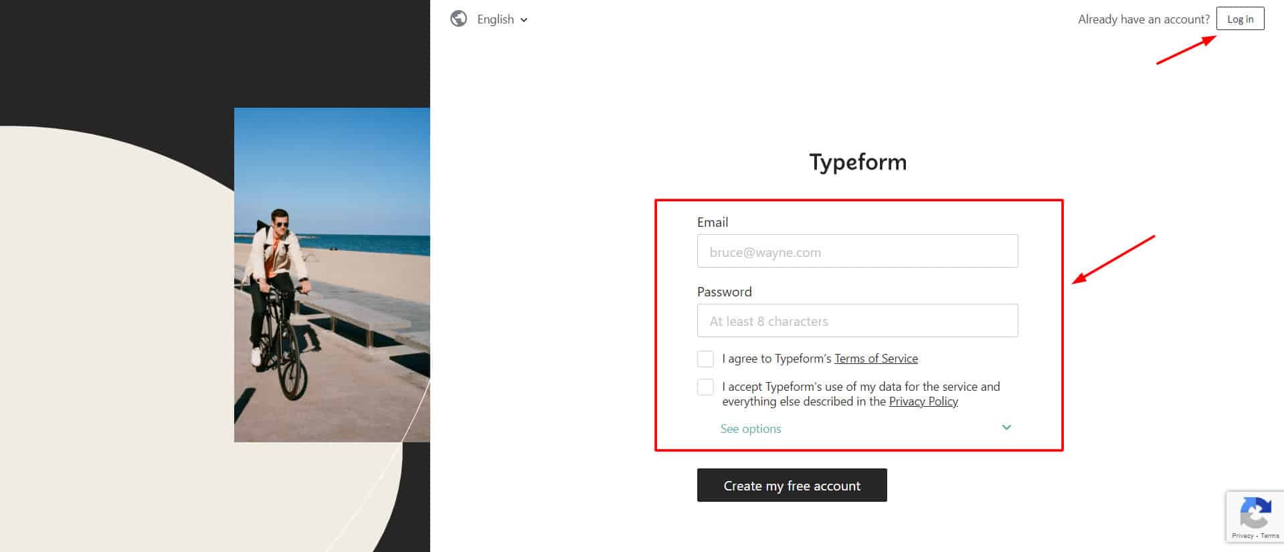Check the agree to Terms of Service box

pos(705,359)
